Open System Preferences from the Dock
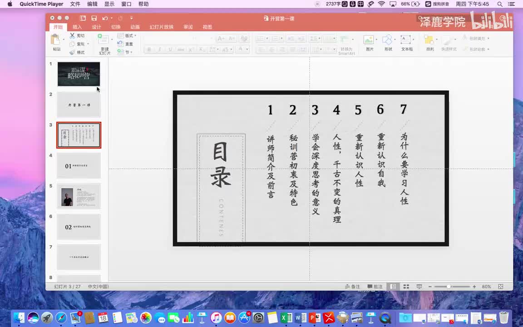The image size is (523, 327). 258,317
